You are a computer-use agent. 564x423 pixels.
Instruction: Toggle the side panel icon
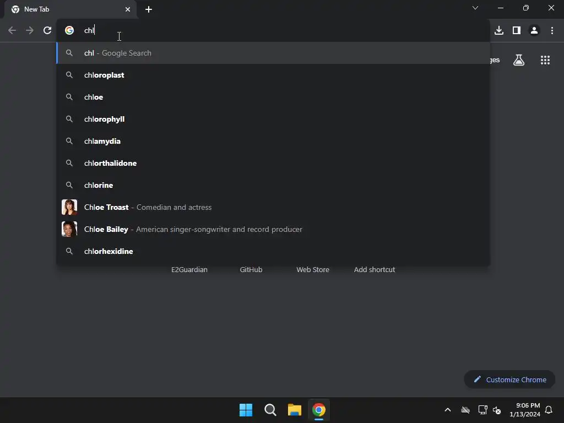click(517, 31)
